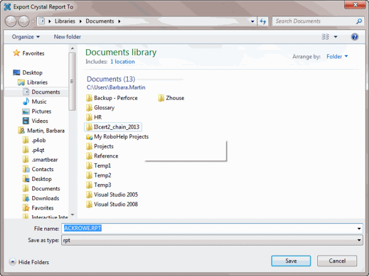Screen dimensions: 369x276
Task: Select Documents under Libraries in sidebar
Action: 46,92
